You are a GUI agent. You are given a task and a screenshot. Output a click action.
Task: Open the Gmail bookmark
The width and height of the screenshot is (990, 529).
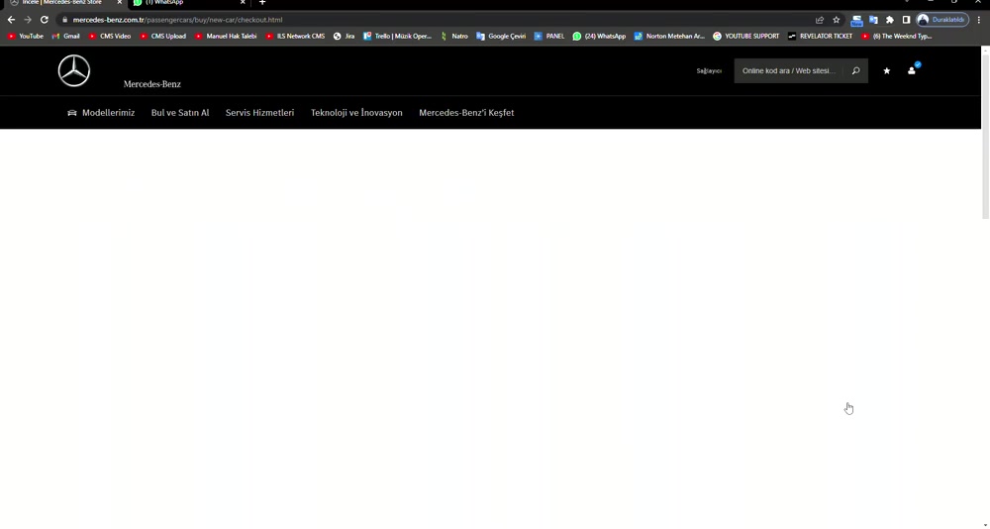pos(65,36)
